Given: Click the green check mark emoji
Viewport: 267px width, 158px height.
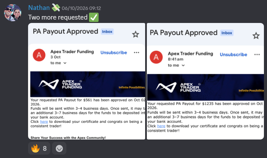Looking at the screenshot, I should 94,17.
